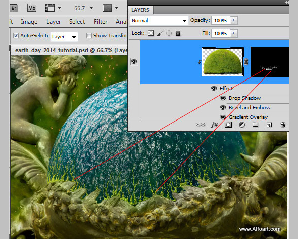This screenshot has height=239, width=298.
Task: Hide the Gradient Overlay effect
Action: point(223,117)
